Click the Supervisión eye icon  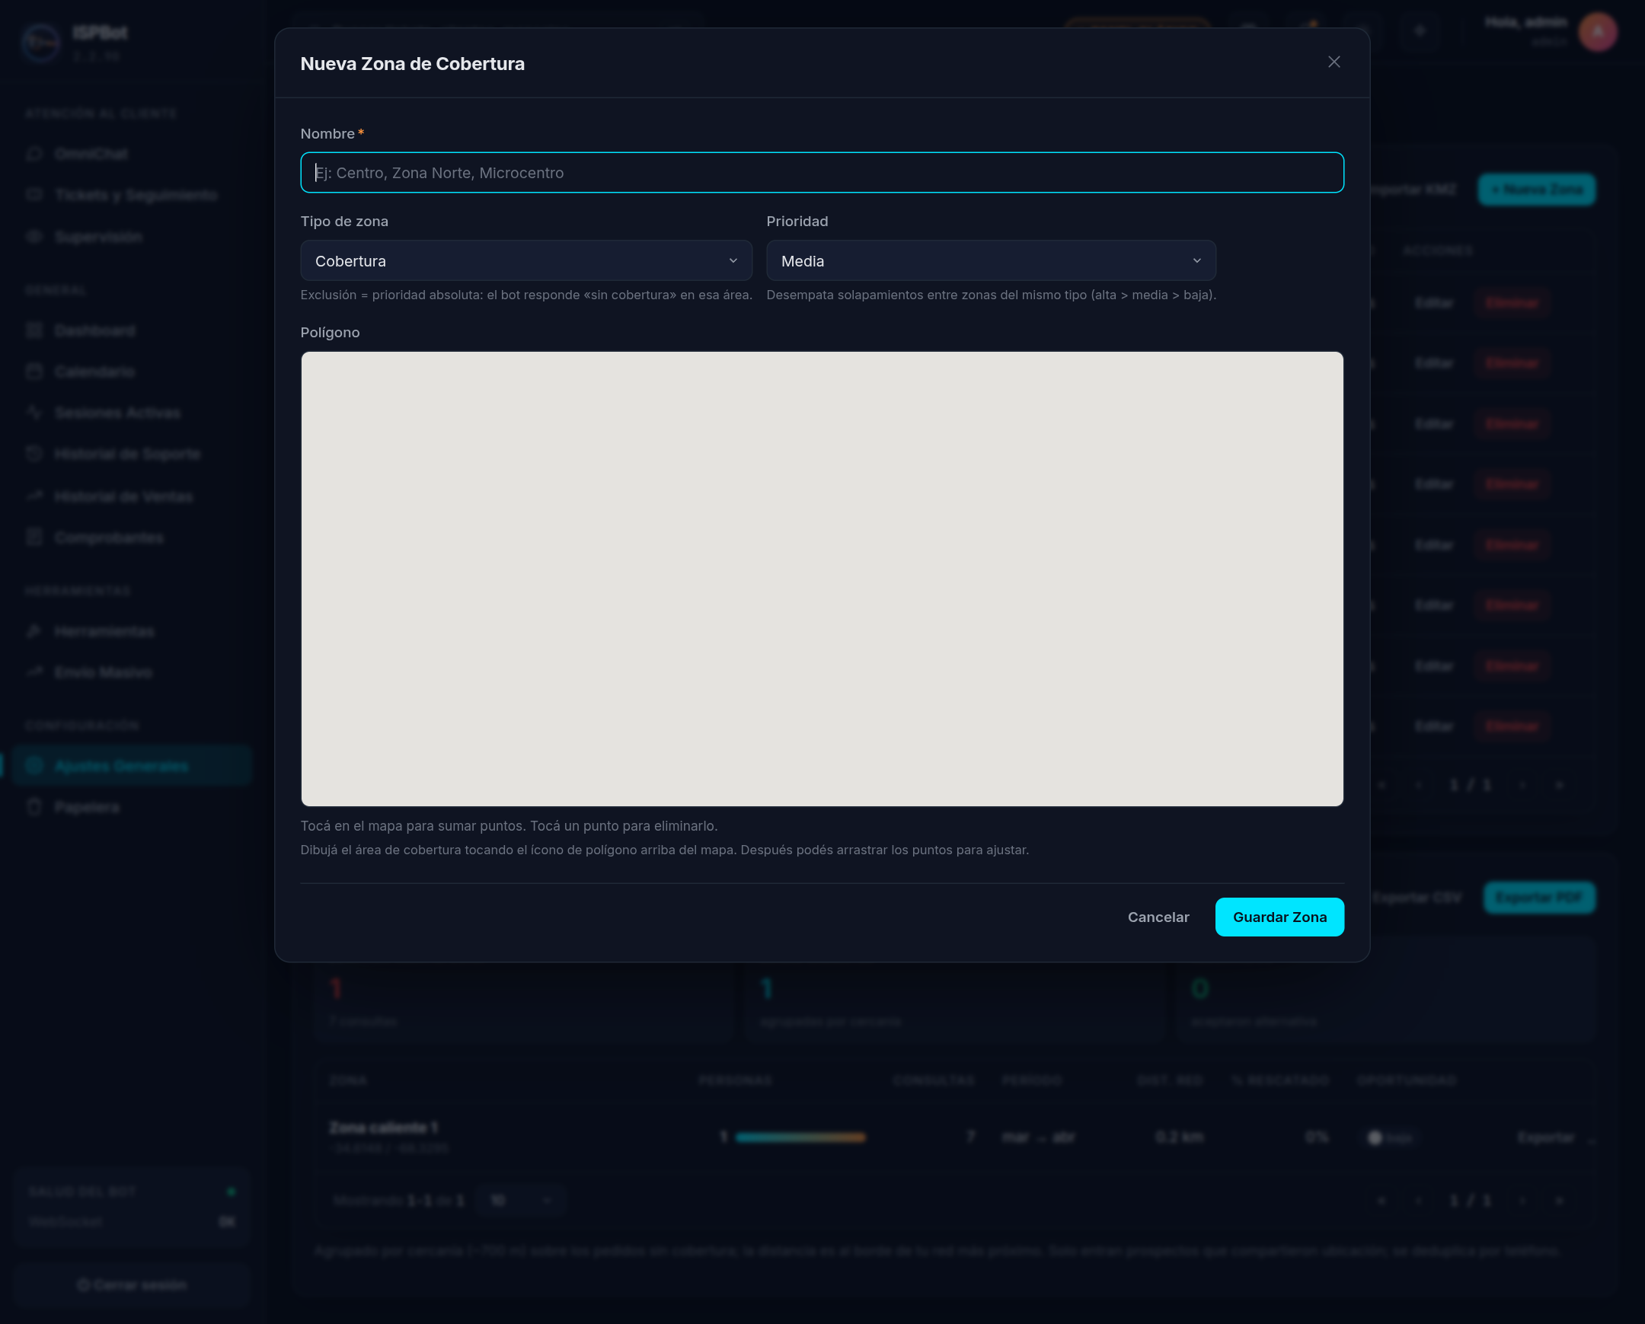tap(34, 237)
